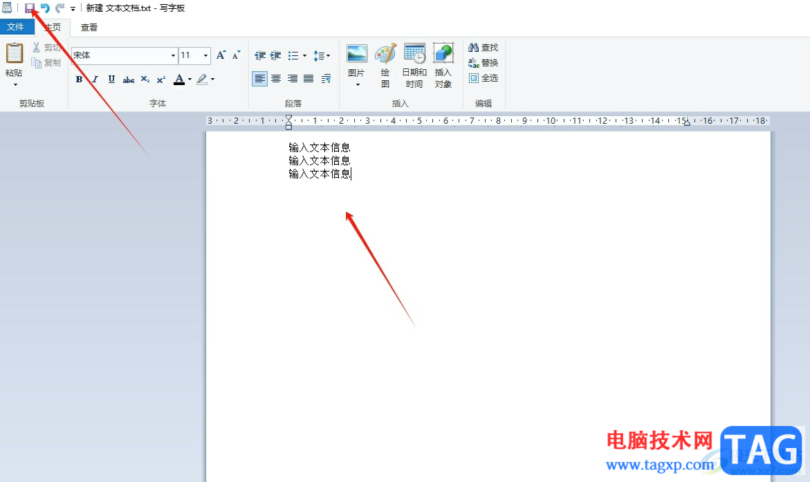The width and height of the screenshot is (810, 482).
Task: Decrease font size with shrink font icon
Action: click(x=236, y=55)
